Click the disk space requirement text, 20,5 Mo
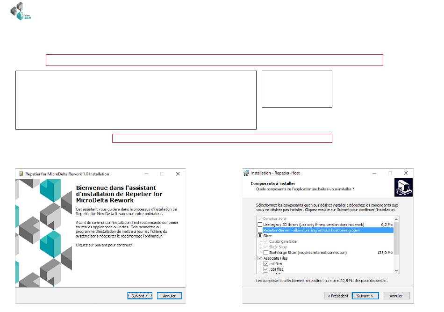The image size is (444, 312). pos(322,280)
